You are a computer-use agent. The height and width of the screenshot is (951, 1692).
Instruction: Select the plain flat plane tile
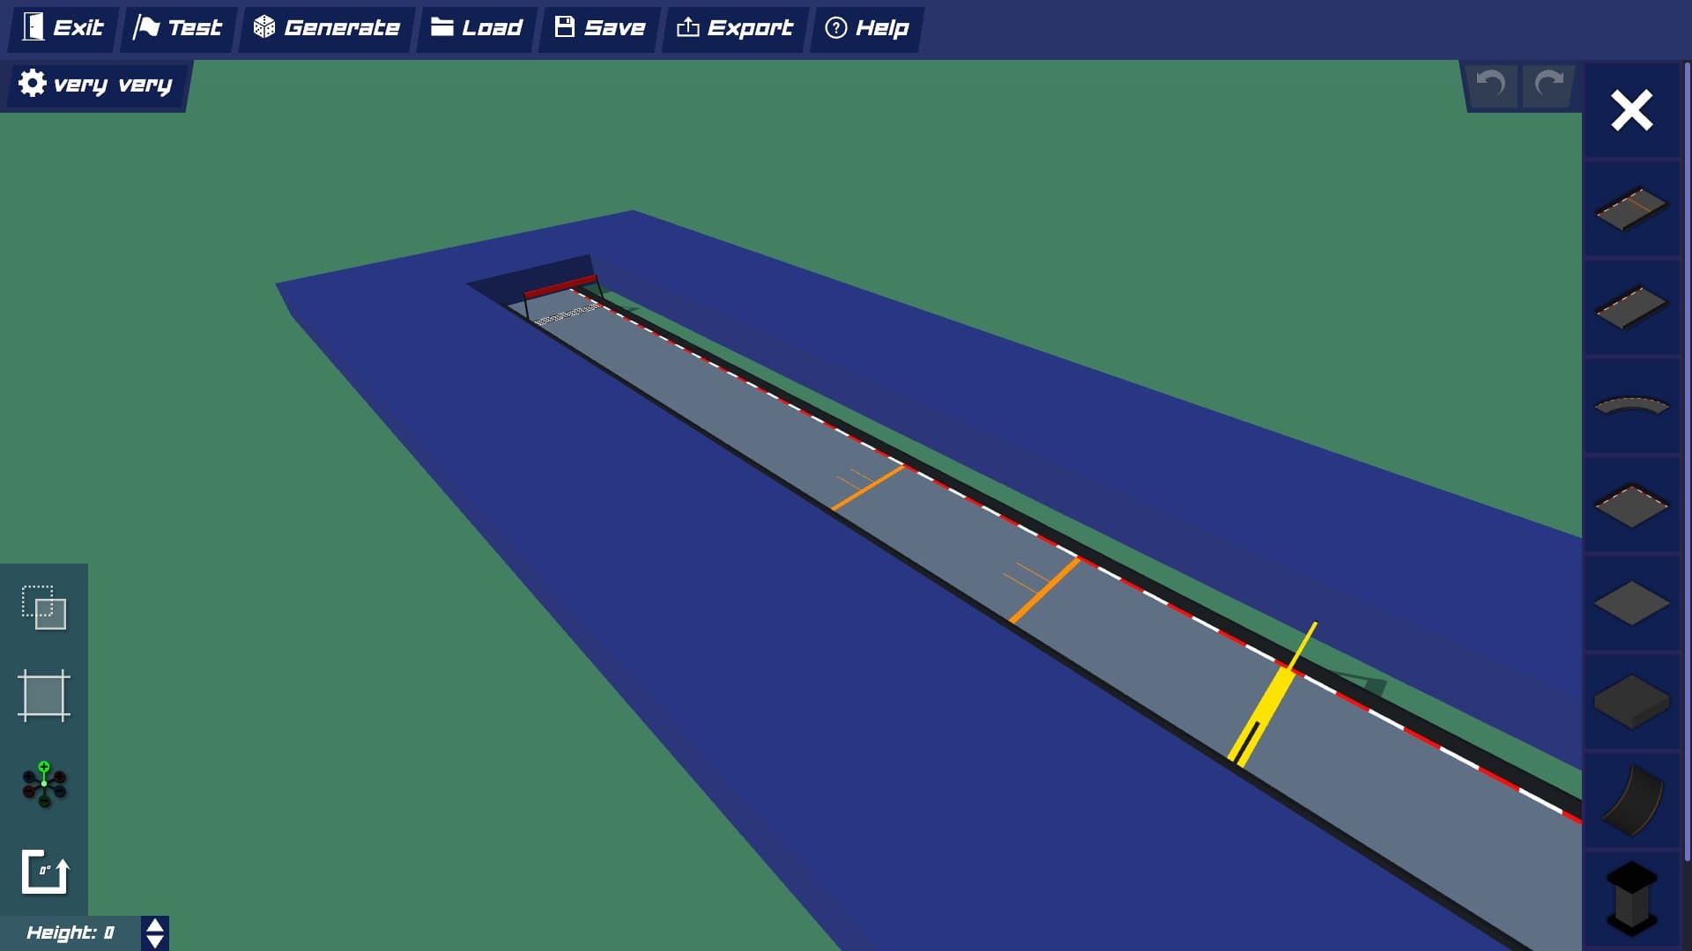1631,603
